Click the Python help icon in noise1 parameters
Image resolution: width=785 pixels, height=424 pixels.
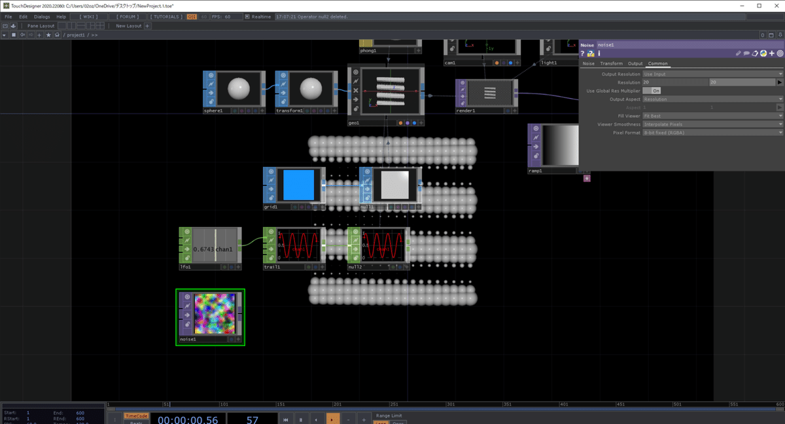(x=591, y=53)
